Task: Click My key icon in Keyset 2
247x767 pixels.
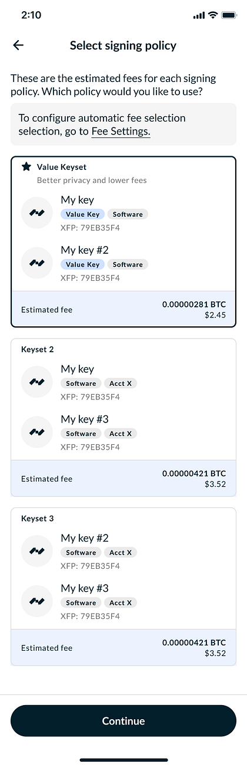Action: coord(37,382)
